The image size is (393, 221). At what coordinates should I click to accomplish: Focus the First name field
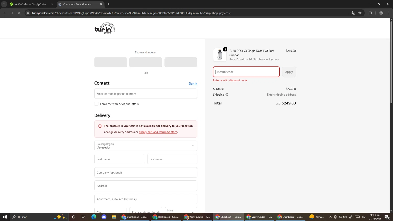(119, 159)
